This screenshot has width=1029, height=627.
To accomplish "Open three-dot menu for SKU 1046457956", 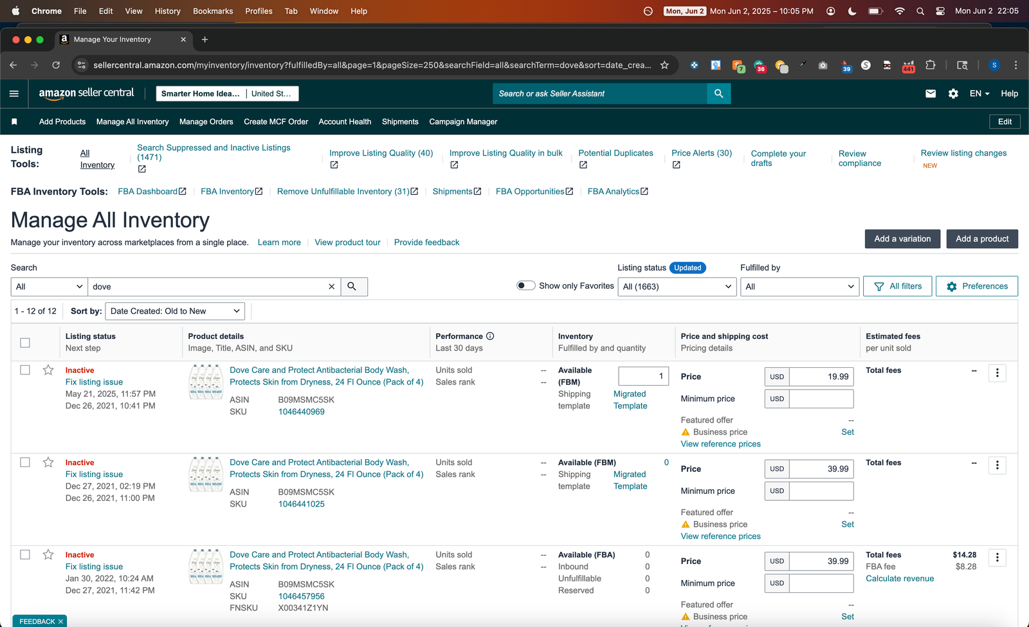I will (997, 558).
